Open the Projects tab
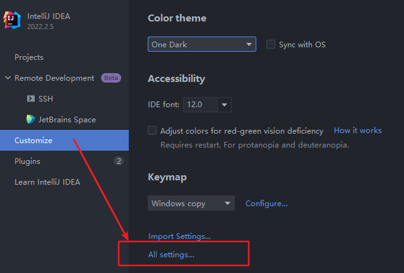 [29, 57]
